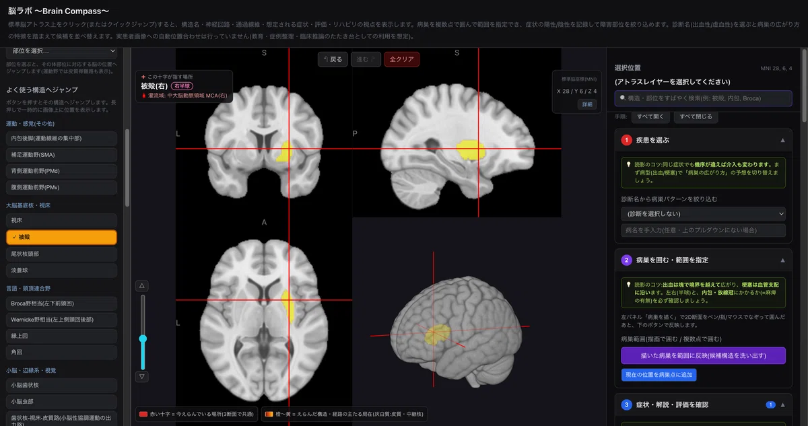Select 尾状核頭部 structure
808x426 pixels.
click(62, 254)
